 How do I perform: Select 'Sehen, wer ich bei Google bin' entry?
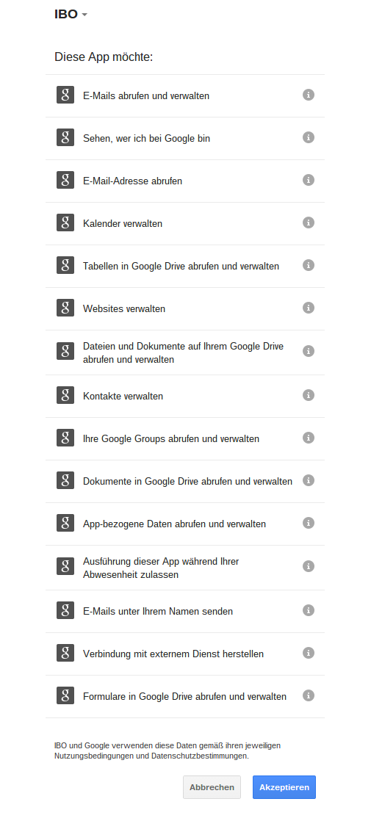pos(185,138)
